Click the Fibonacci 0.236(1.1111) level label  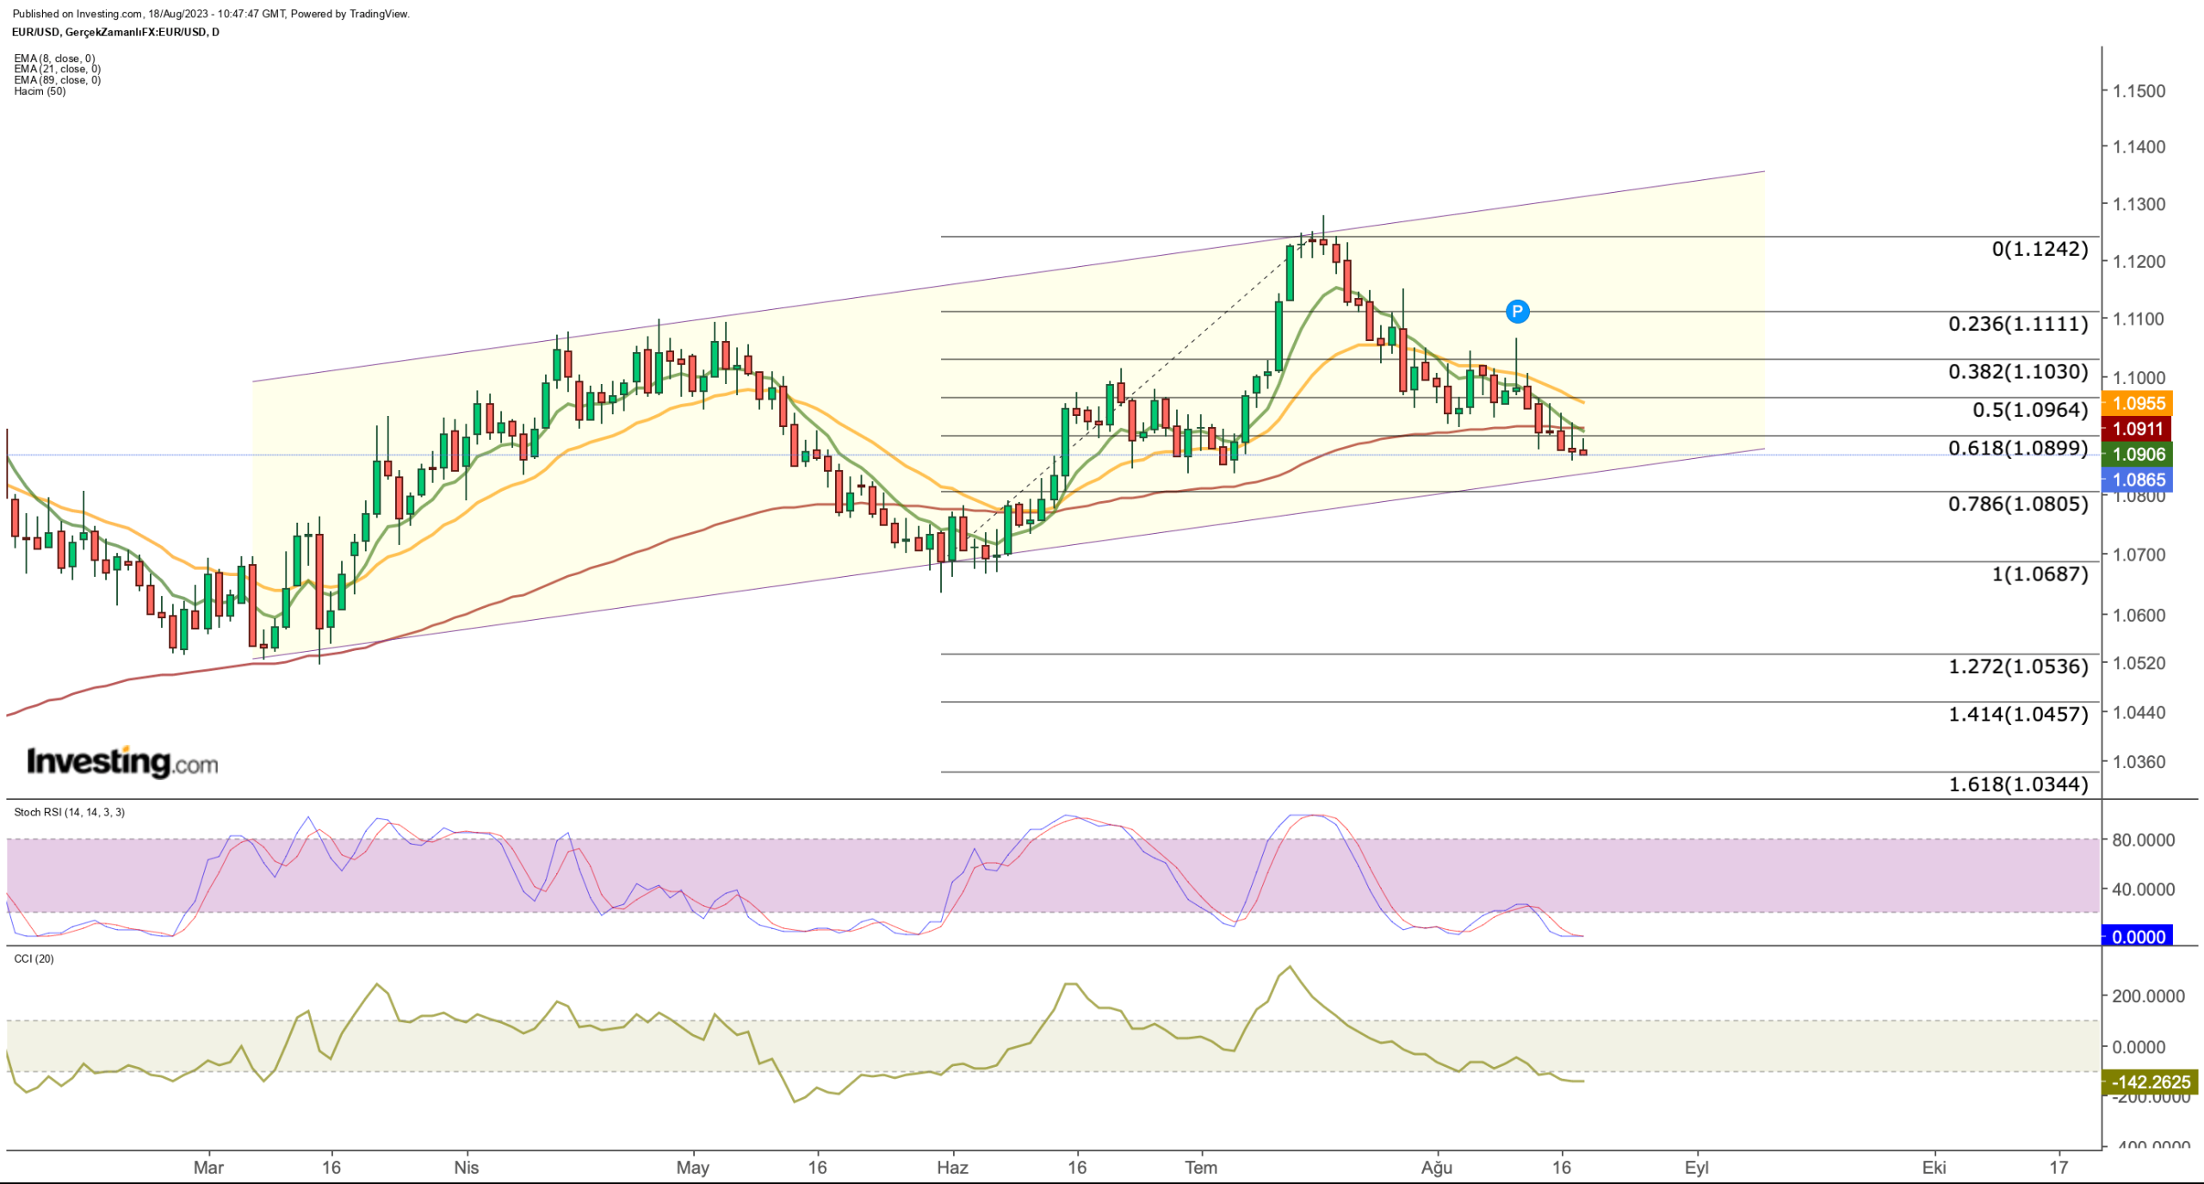click(2018, 324)
